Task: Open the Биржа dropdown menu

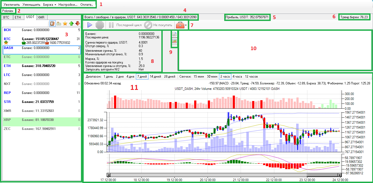Action: pos(49,5)
